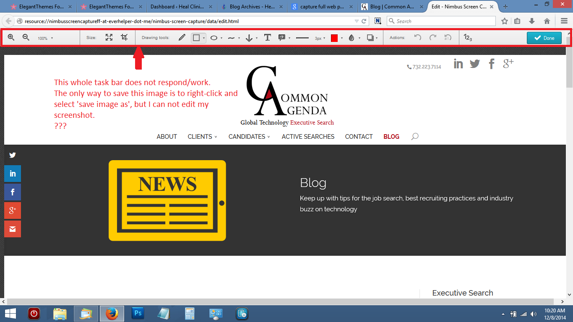Expand the ellipse tool options arrow
This screenshot has width=573, height=322.
point(221,38)
